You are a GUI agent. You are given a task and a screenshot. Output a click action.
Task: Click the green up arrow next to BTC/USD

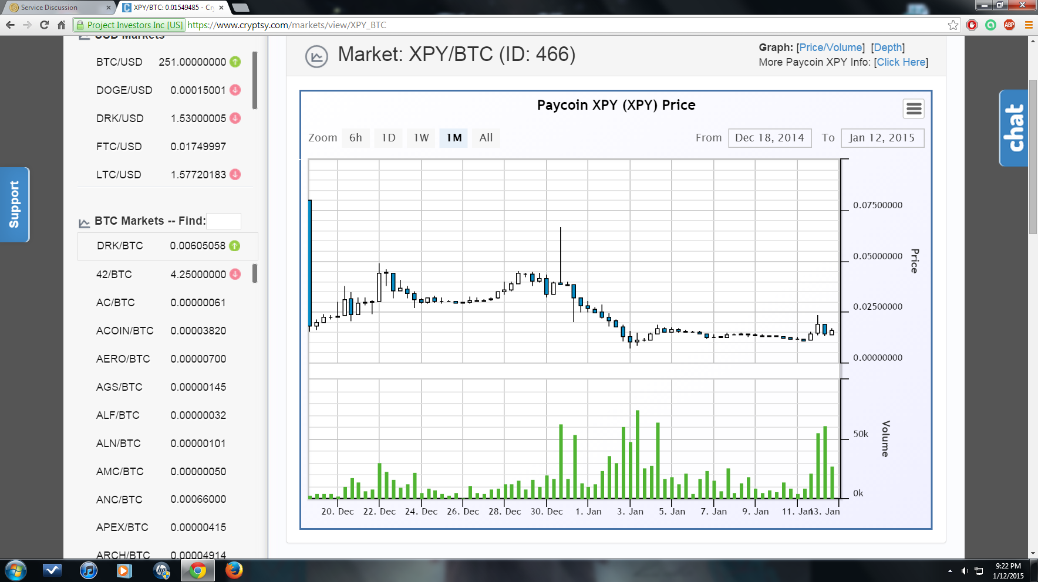click(235, 62)
